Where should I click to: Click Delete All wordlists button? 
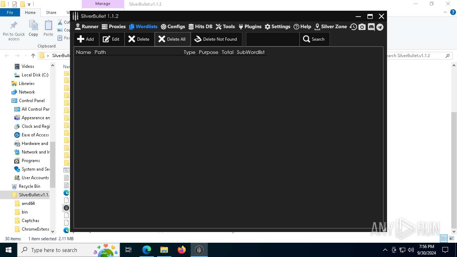[x=172, y=39]
